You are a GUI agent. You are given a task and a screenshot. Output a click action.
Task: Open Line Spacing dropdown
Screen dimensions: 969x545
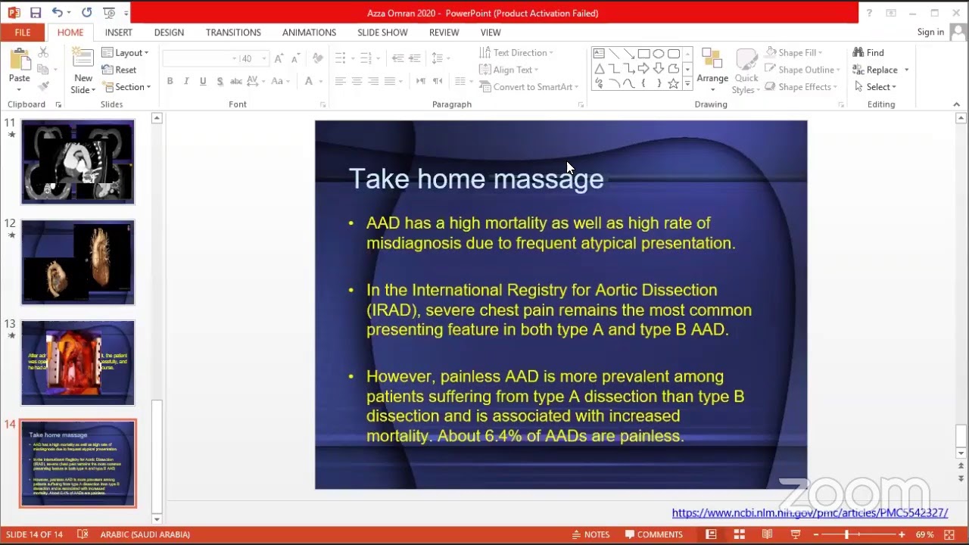coord(440,58)
